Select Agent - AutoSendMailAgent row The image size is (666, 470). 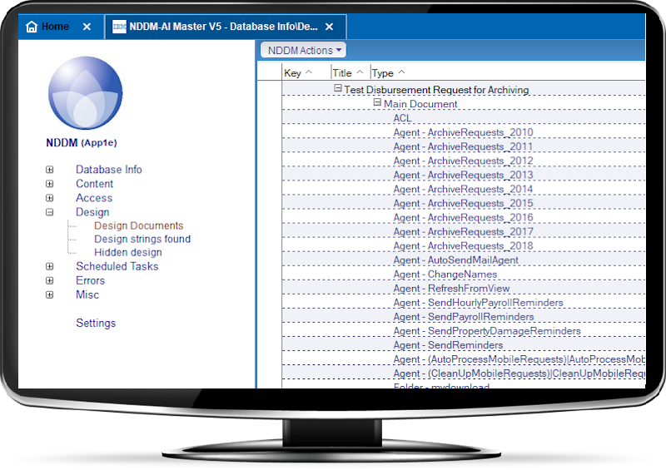click(x=455, y=260)
